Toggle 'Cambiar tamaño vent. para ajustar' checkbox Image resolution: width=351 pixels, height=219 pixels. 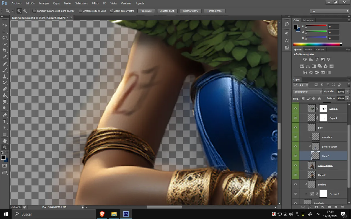tap(34, 11)
